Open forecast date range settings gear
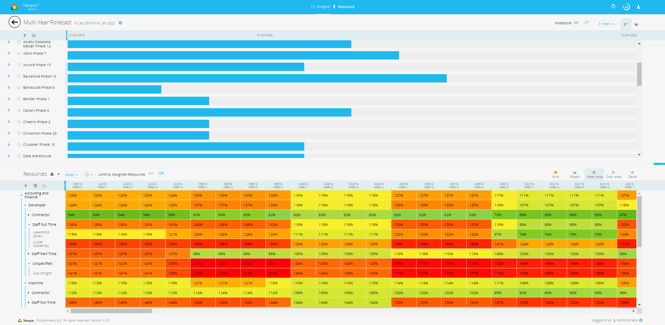This screenshot has height=325, width=665. click(121, 23)
